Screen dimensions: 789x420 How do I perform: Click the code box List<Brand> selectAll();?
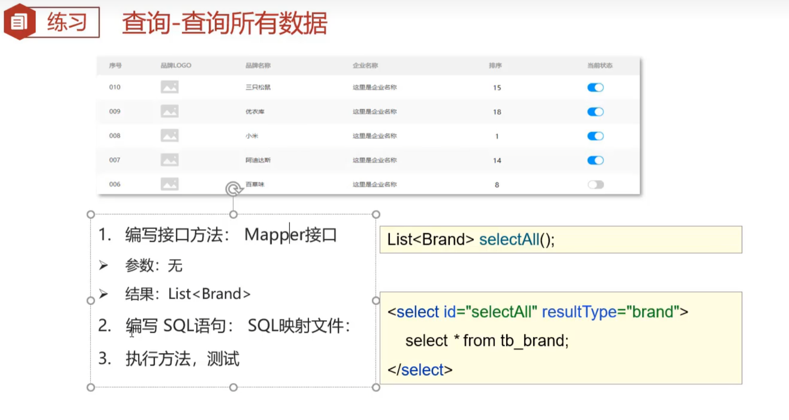pyautogui.click(x=561, y=239)
